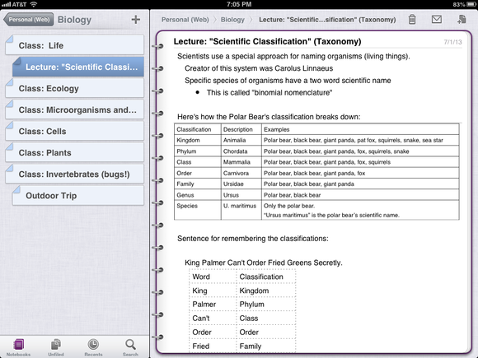Open the page Class: Microorganisms and…
The width and height of the screenshot is (478, 358).
(x=75, y=109)
